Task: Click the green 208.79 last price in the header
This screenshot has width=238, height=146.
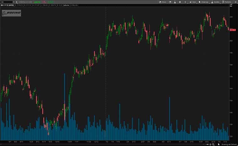Action: [x=37, y=2]
